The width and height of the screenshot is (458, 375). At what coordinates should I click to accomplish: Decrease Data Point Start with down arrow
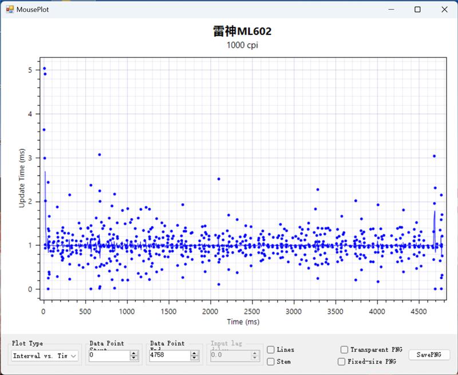click(x=134, y=358)
